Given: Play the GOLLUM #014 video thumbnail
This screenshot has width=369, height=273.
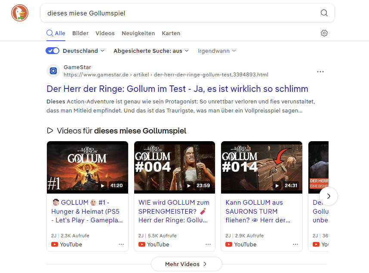Looking at the screenshot, I should pyautogui.click(x=261, y=167).
